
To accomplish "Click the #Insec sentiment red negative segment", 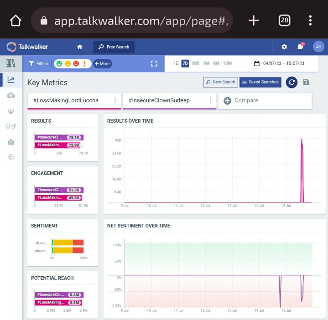I will click(x=78, y=250).
